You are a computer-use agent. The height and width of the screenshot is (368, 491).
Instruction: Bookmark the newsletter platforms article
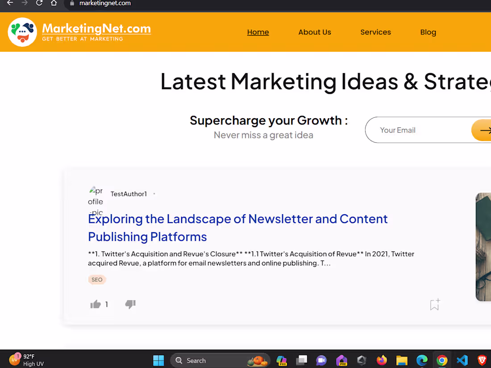click(434, 304)
